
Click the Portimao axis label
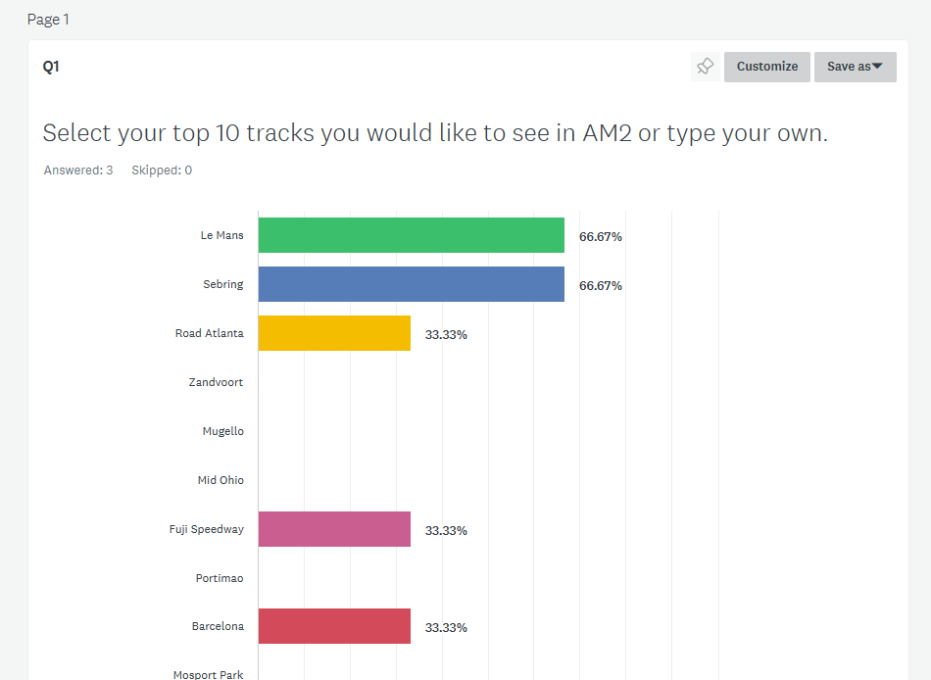tap(220, 578)
